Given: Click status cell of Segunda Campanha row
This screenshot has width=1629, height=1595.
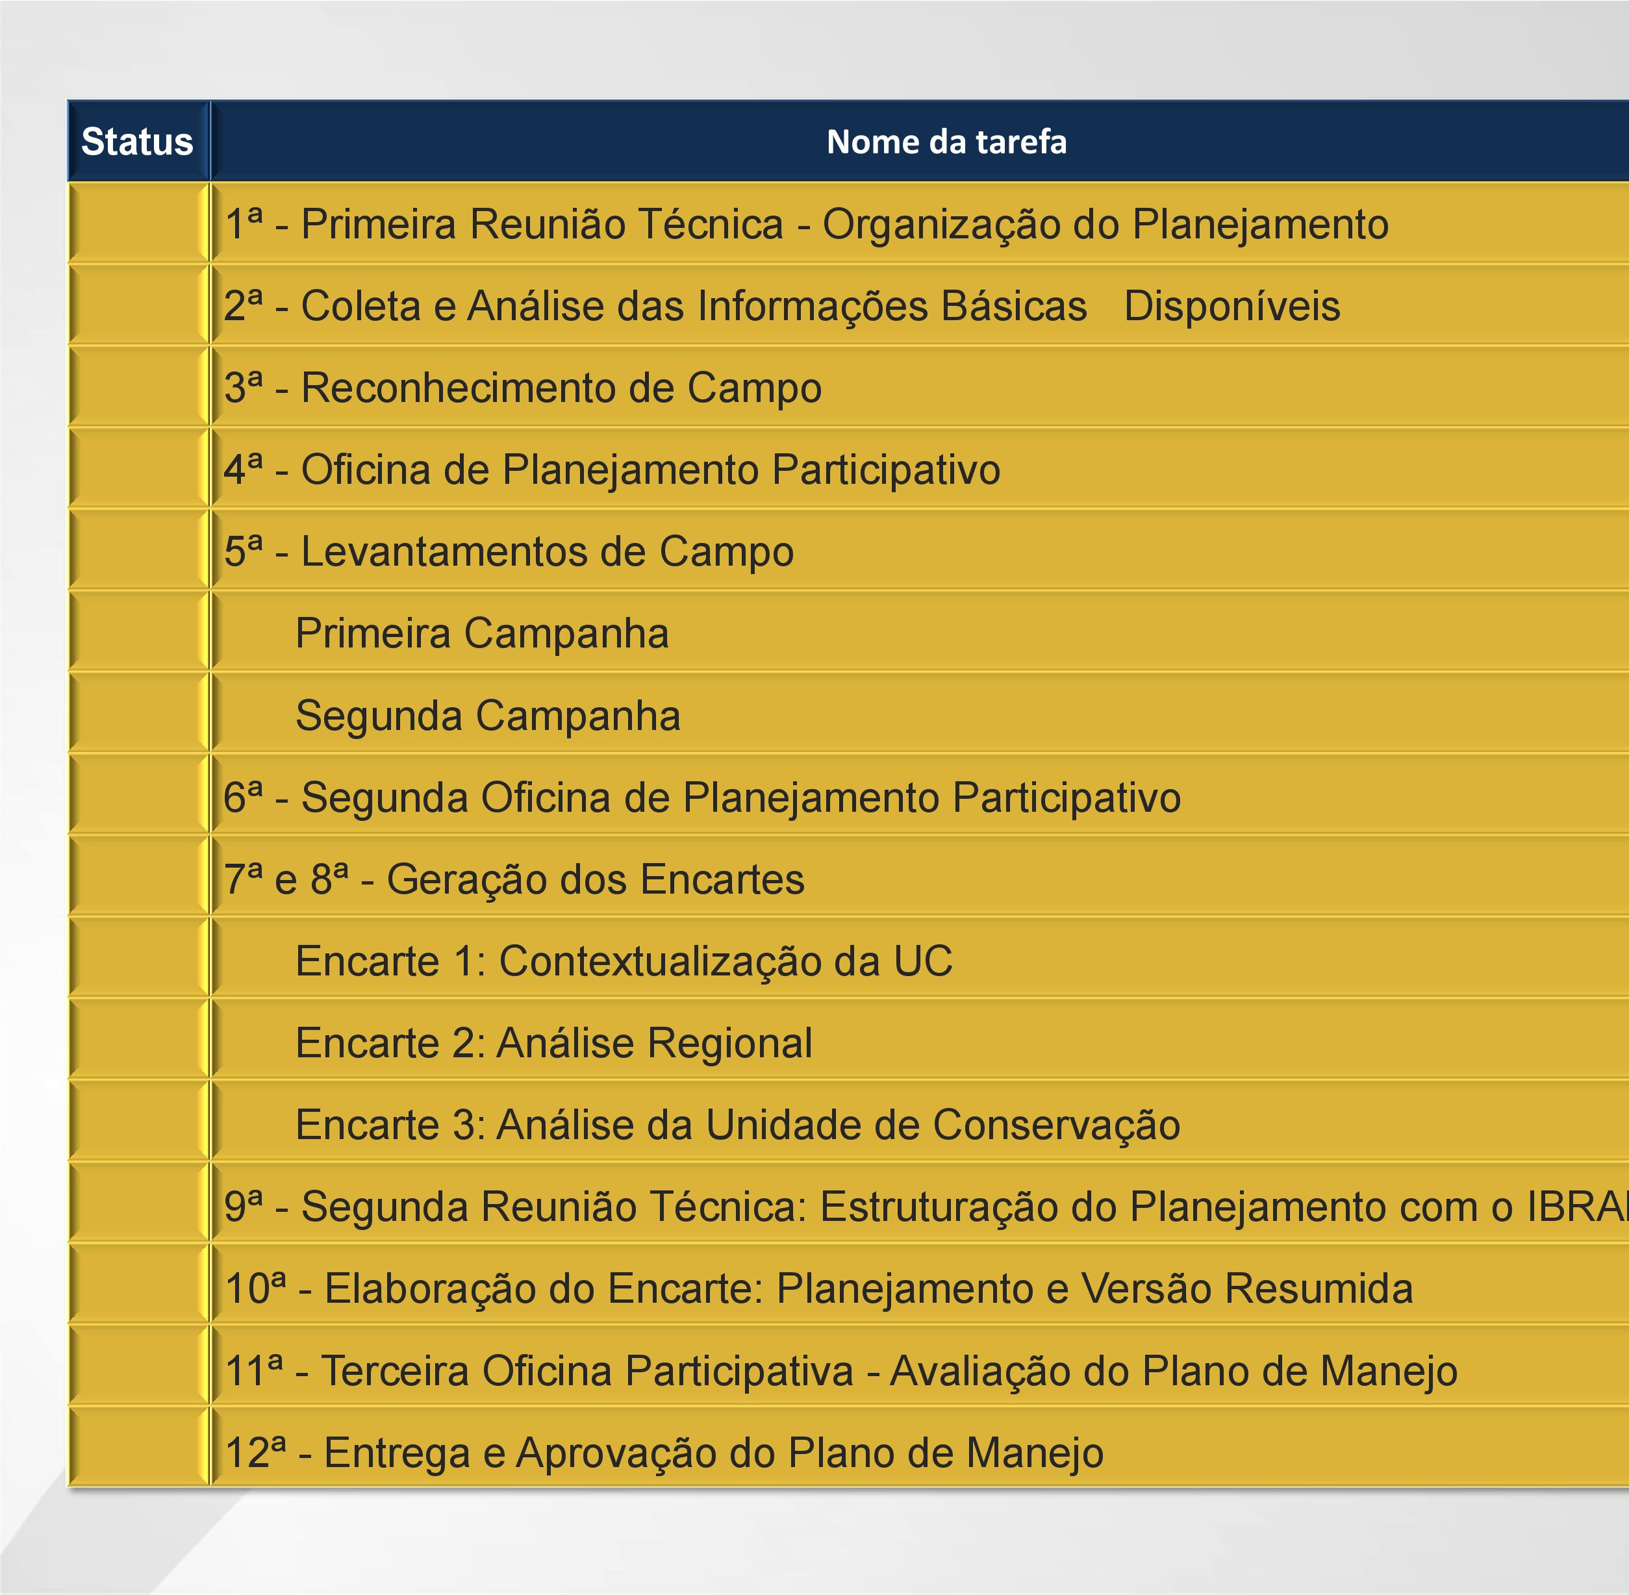Looking at the screenshot, I should click(x=138, y=714).
